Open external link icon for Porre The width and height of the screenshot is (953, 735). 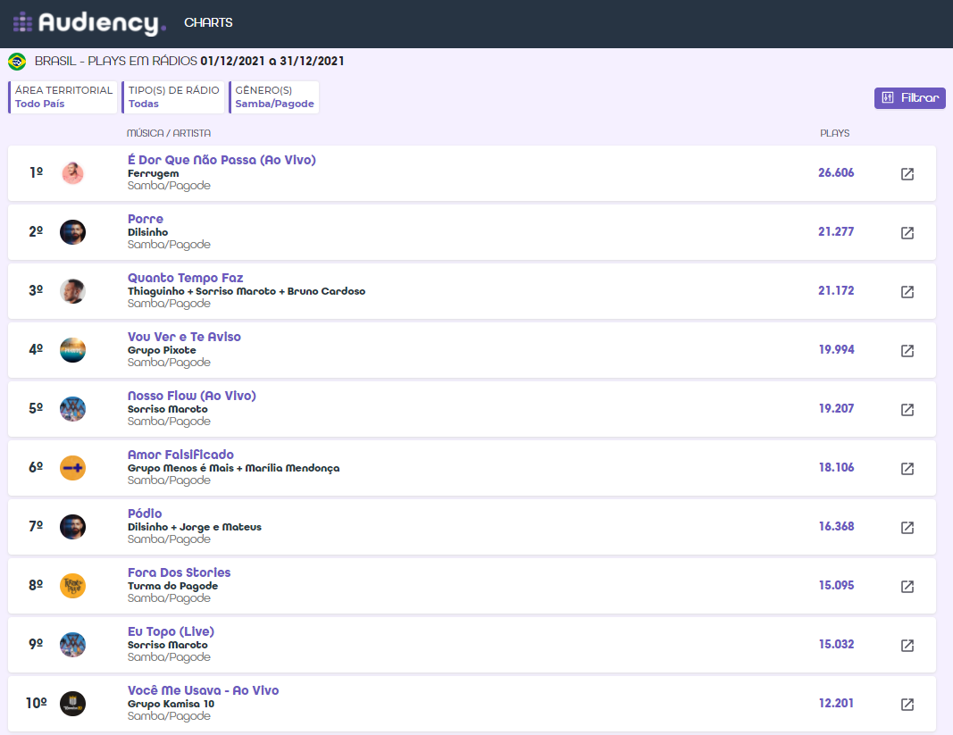(907, 233)
